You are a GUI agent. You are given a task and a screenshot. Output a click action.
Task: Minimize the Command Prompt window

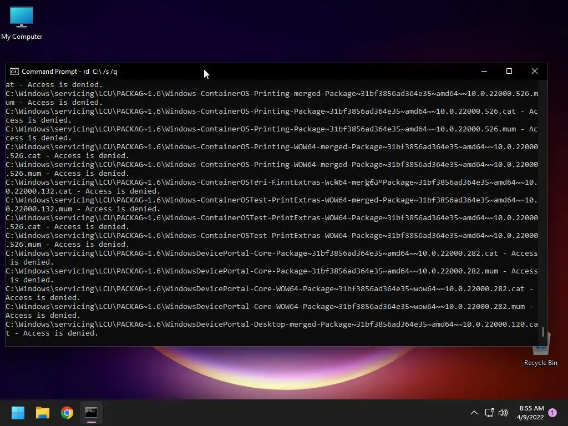[484, 71]
